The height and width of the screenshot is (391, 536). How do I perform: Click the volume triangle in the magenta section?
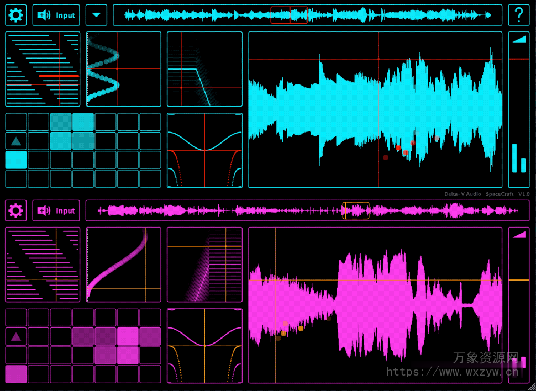(x=519, y=234)
